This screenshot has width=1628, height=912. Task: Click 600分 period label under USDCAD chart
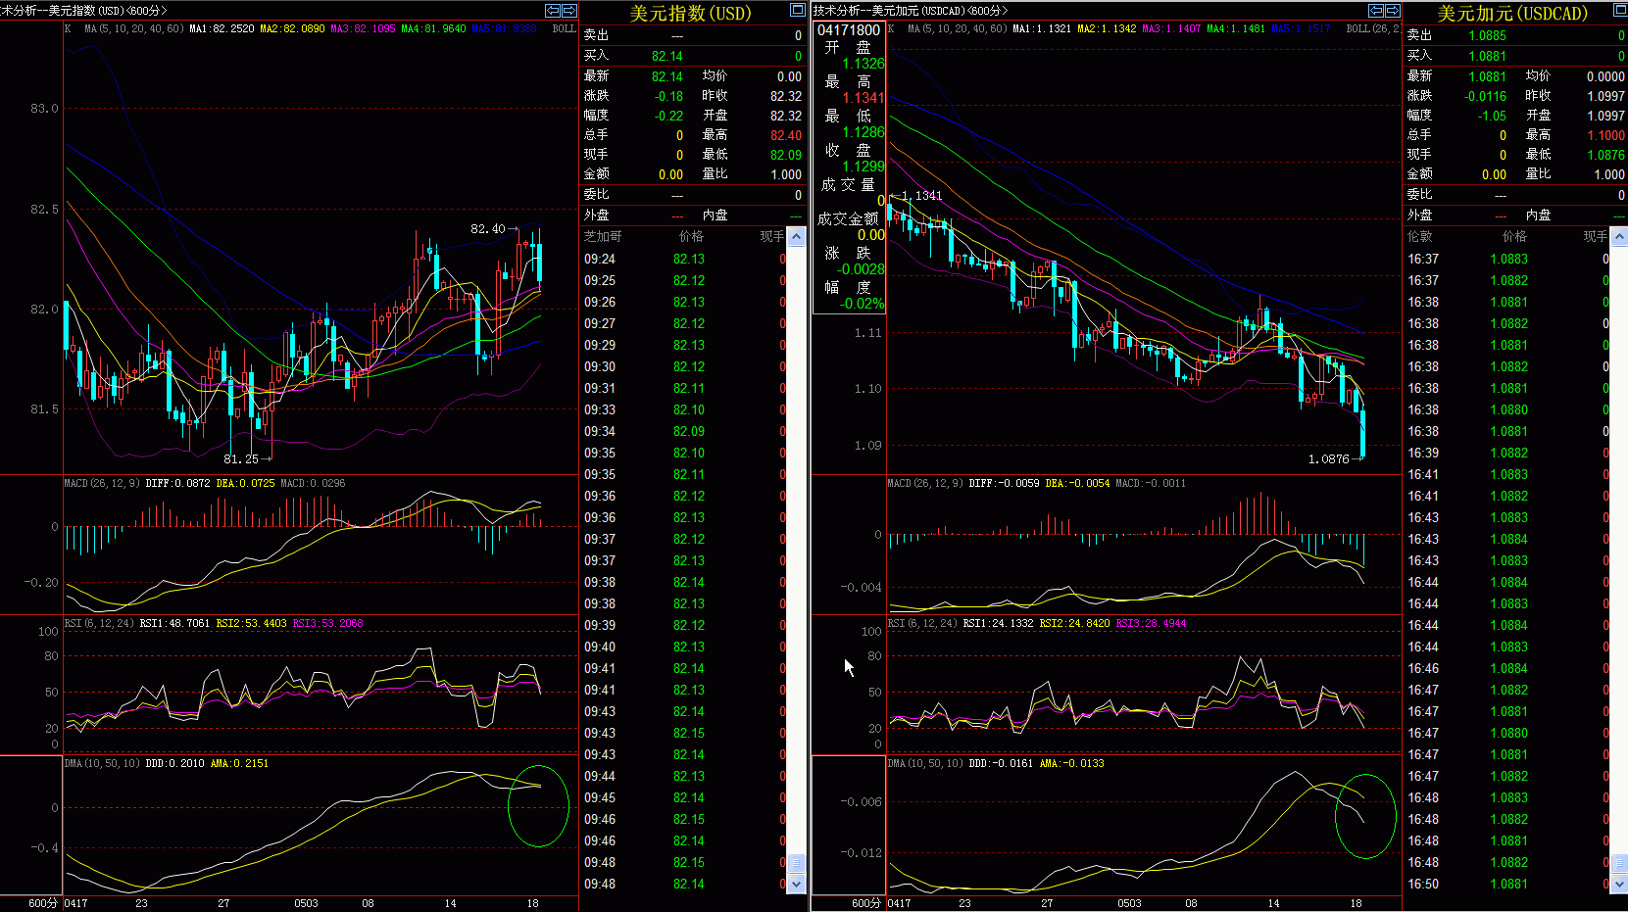(866, 903)
